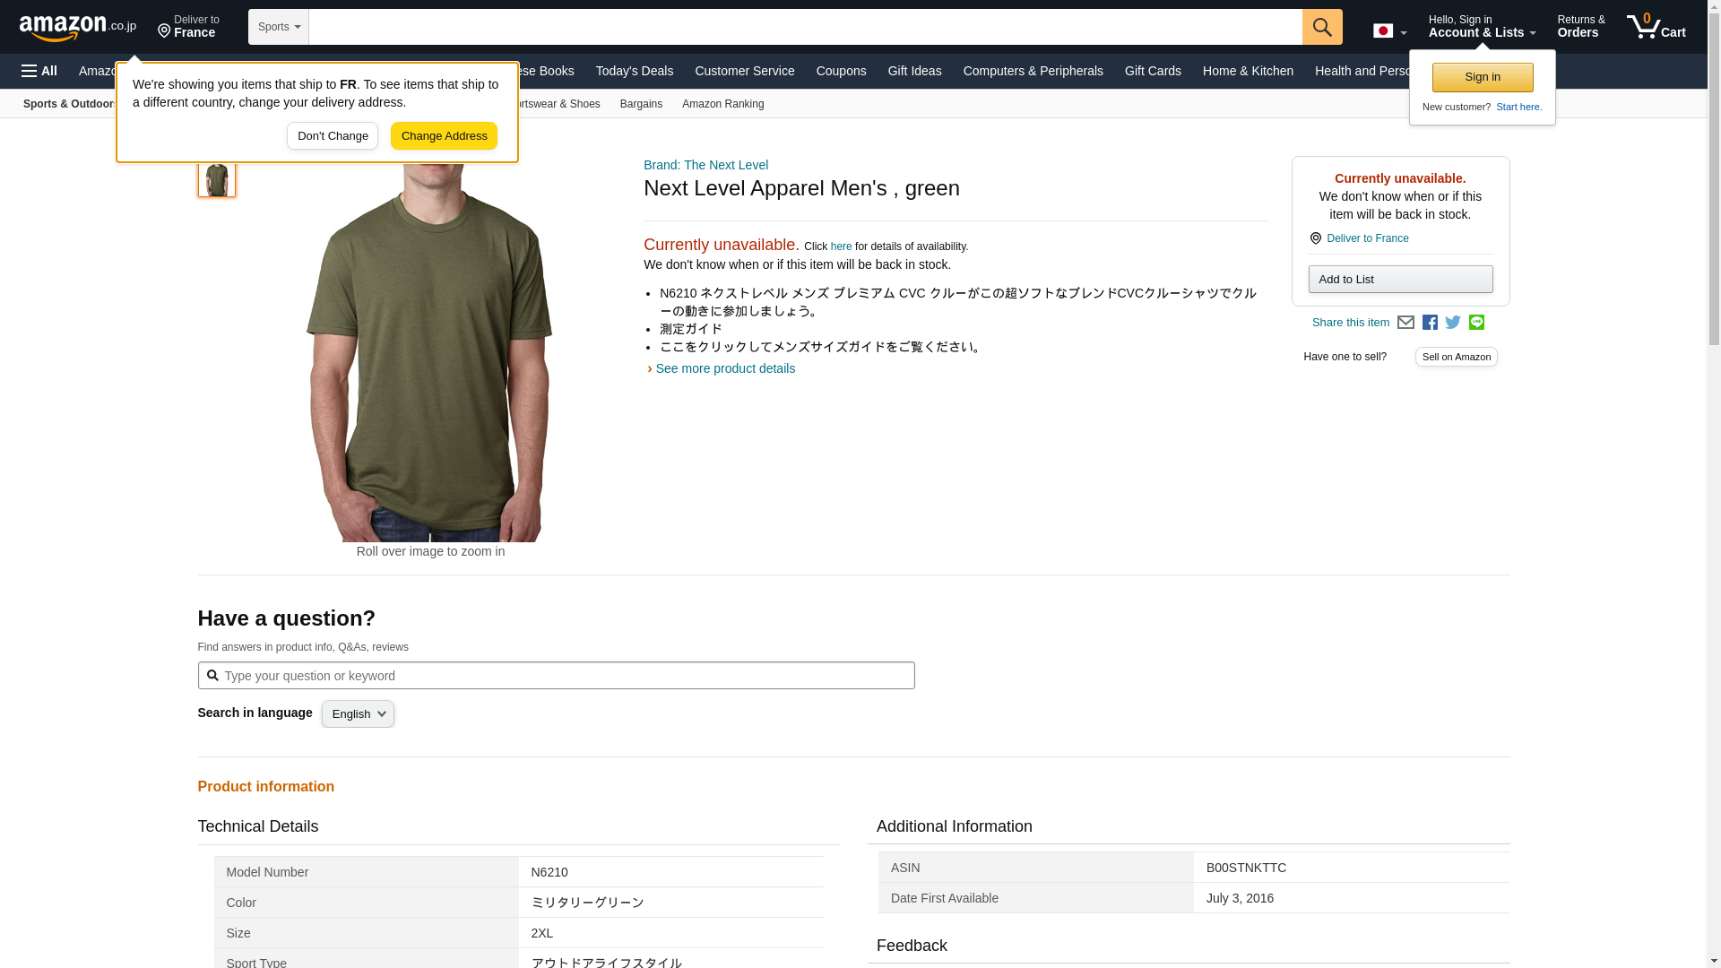Select Amazon Ranking sub-navigation tab
The height and width of the screenshot is (968, 1721).
[722, 104]
